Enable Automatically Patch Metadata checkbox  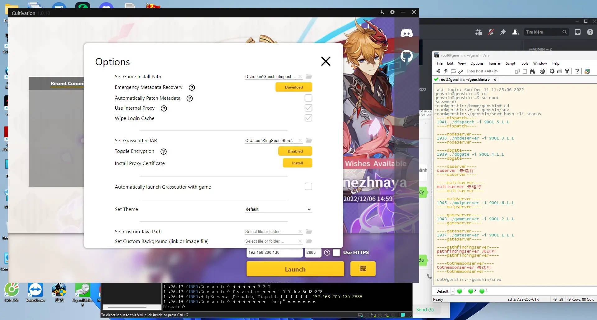pos(308,98)
